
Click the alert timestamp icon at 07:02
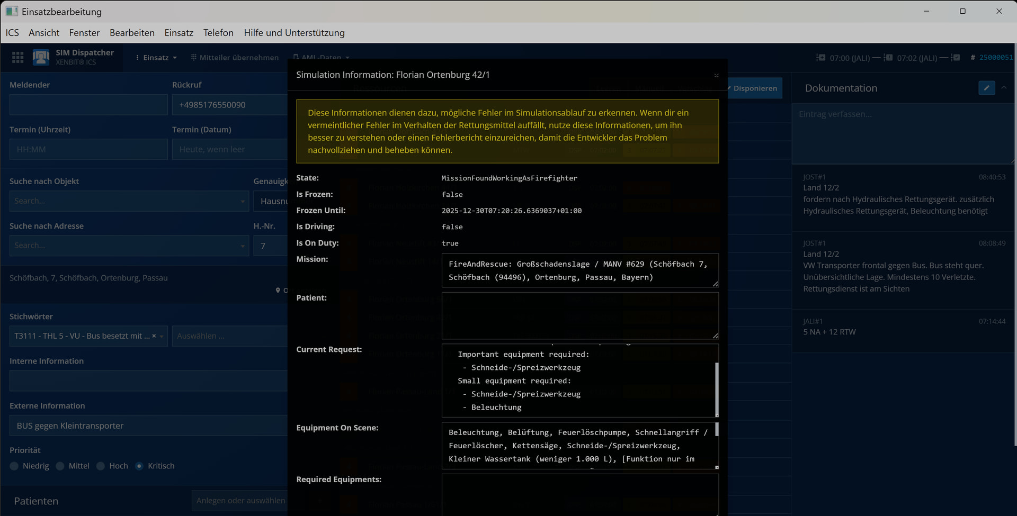[x=888, y=58]
